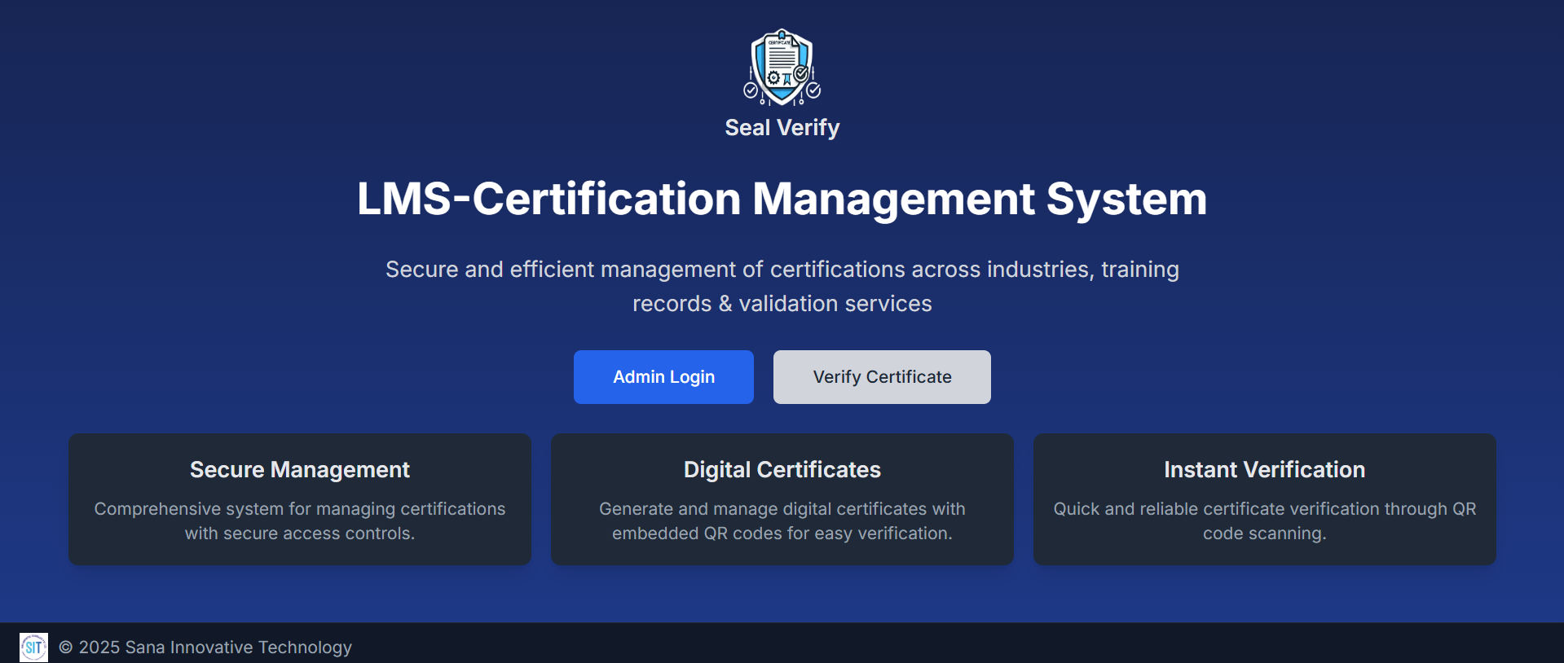The height and width of the screenshot is (663, 1564).
Task: Click the Digital Certificates description about embedded QR codes
Action: [x=782, y=520]
